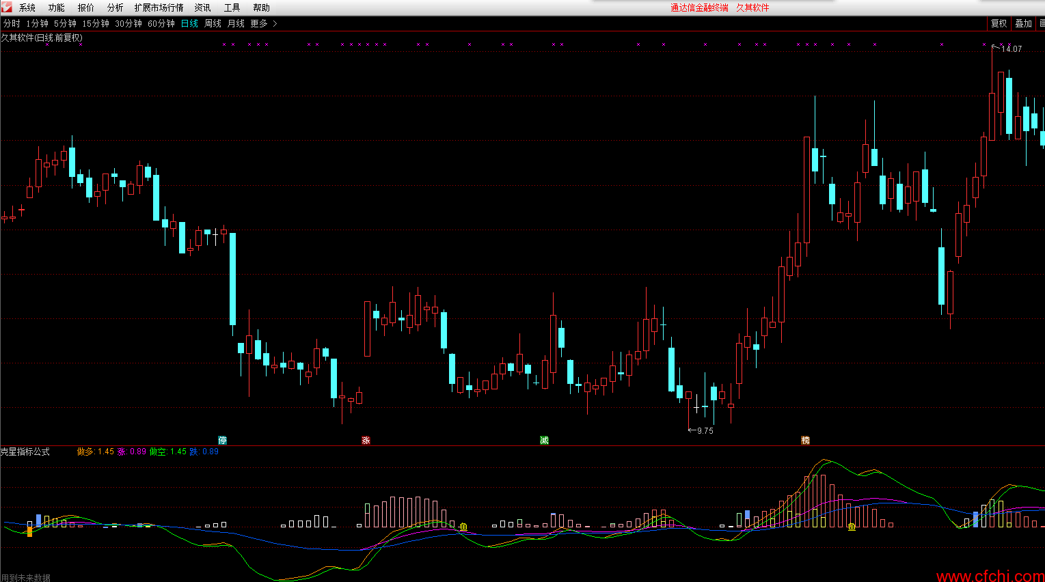Click the 叠加 overlay button
The height and width of the screenshot is (582, 1045).
coord(1023,23)
